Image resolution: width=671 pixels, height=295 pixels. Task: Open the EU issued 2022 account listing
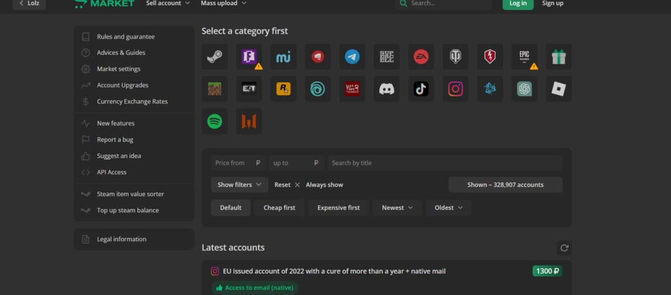click(334, 272)
